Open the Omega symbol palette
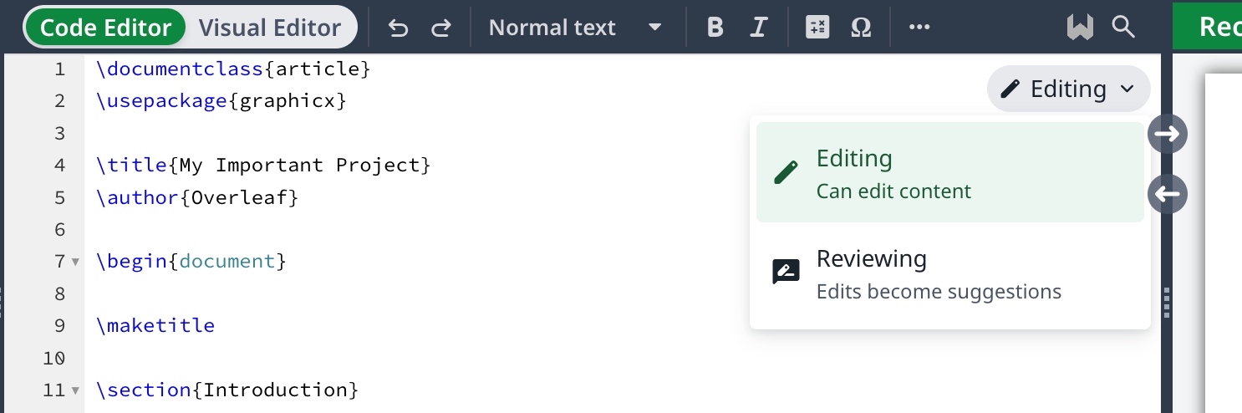Screen dimensions: 1242x413 (x=861, y=28)
